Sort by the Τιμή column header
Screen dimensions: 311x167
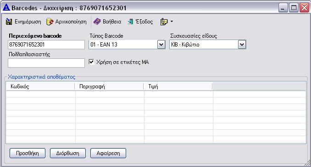pyautogui.click(x=178, y=86)
